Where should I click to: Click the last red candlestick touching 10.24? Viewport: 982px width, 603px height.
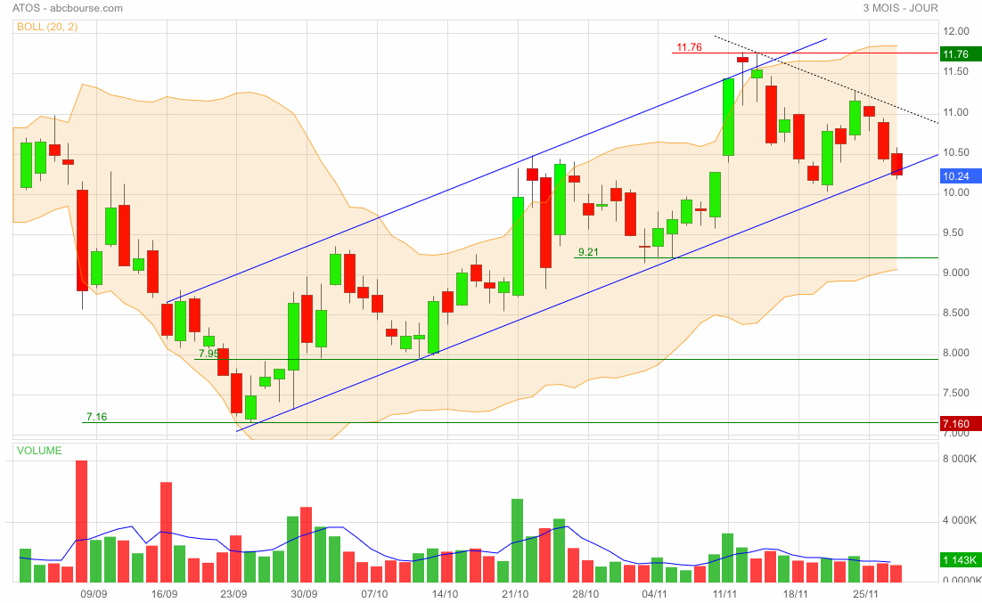click(x=896, y=164)
